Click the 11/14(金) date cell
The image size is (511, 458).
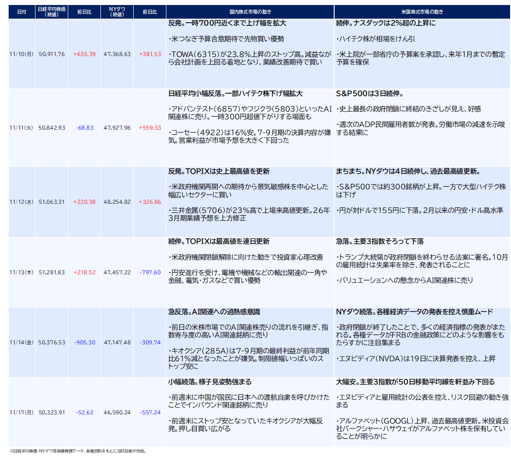coord(22,342)
